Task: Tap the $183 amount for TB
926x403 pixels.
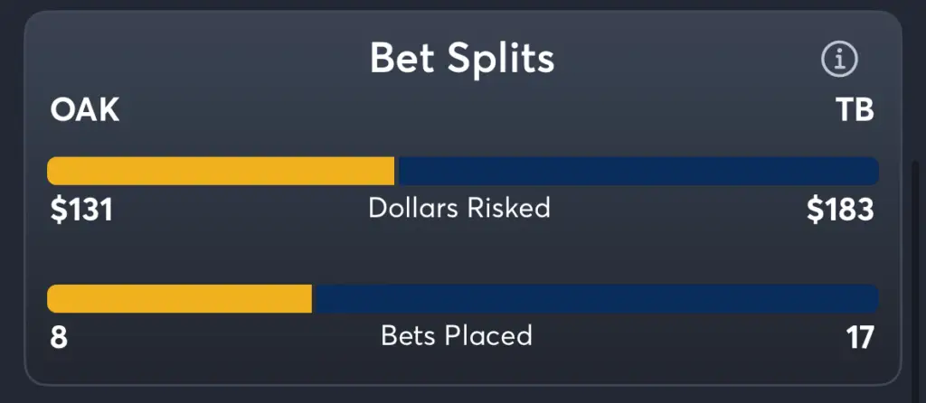Action: pyautogui.click(x=840, y=210)
